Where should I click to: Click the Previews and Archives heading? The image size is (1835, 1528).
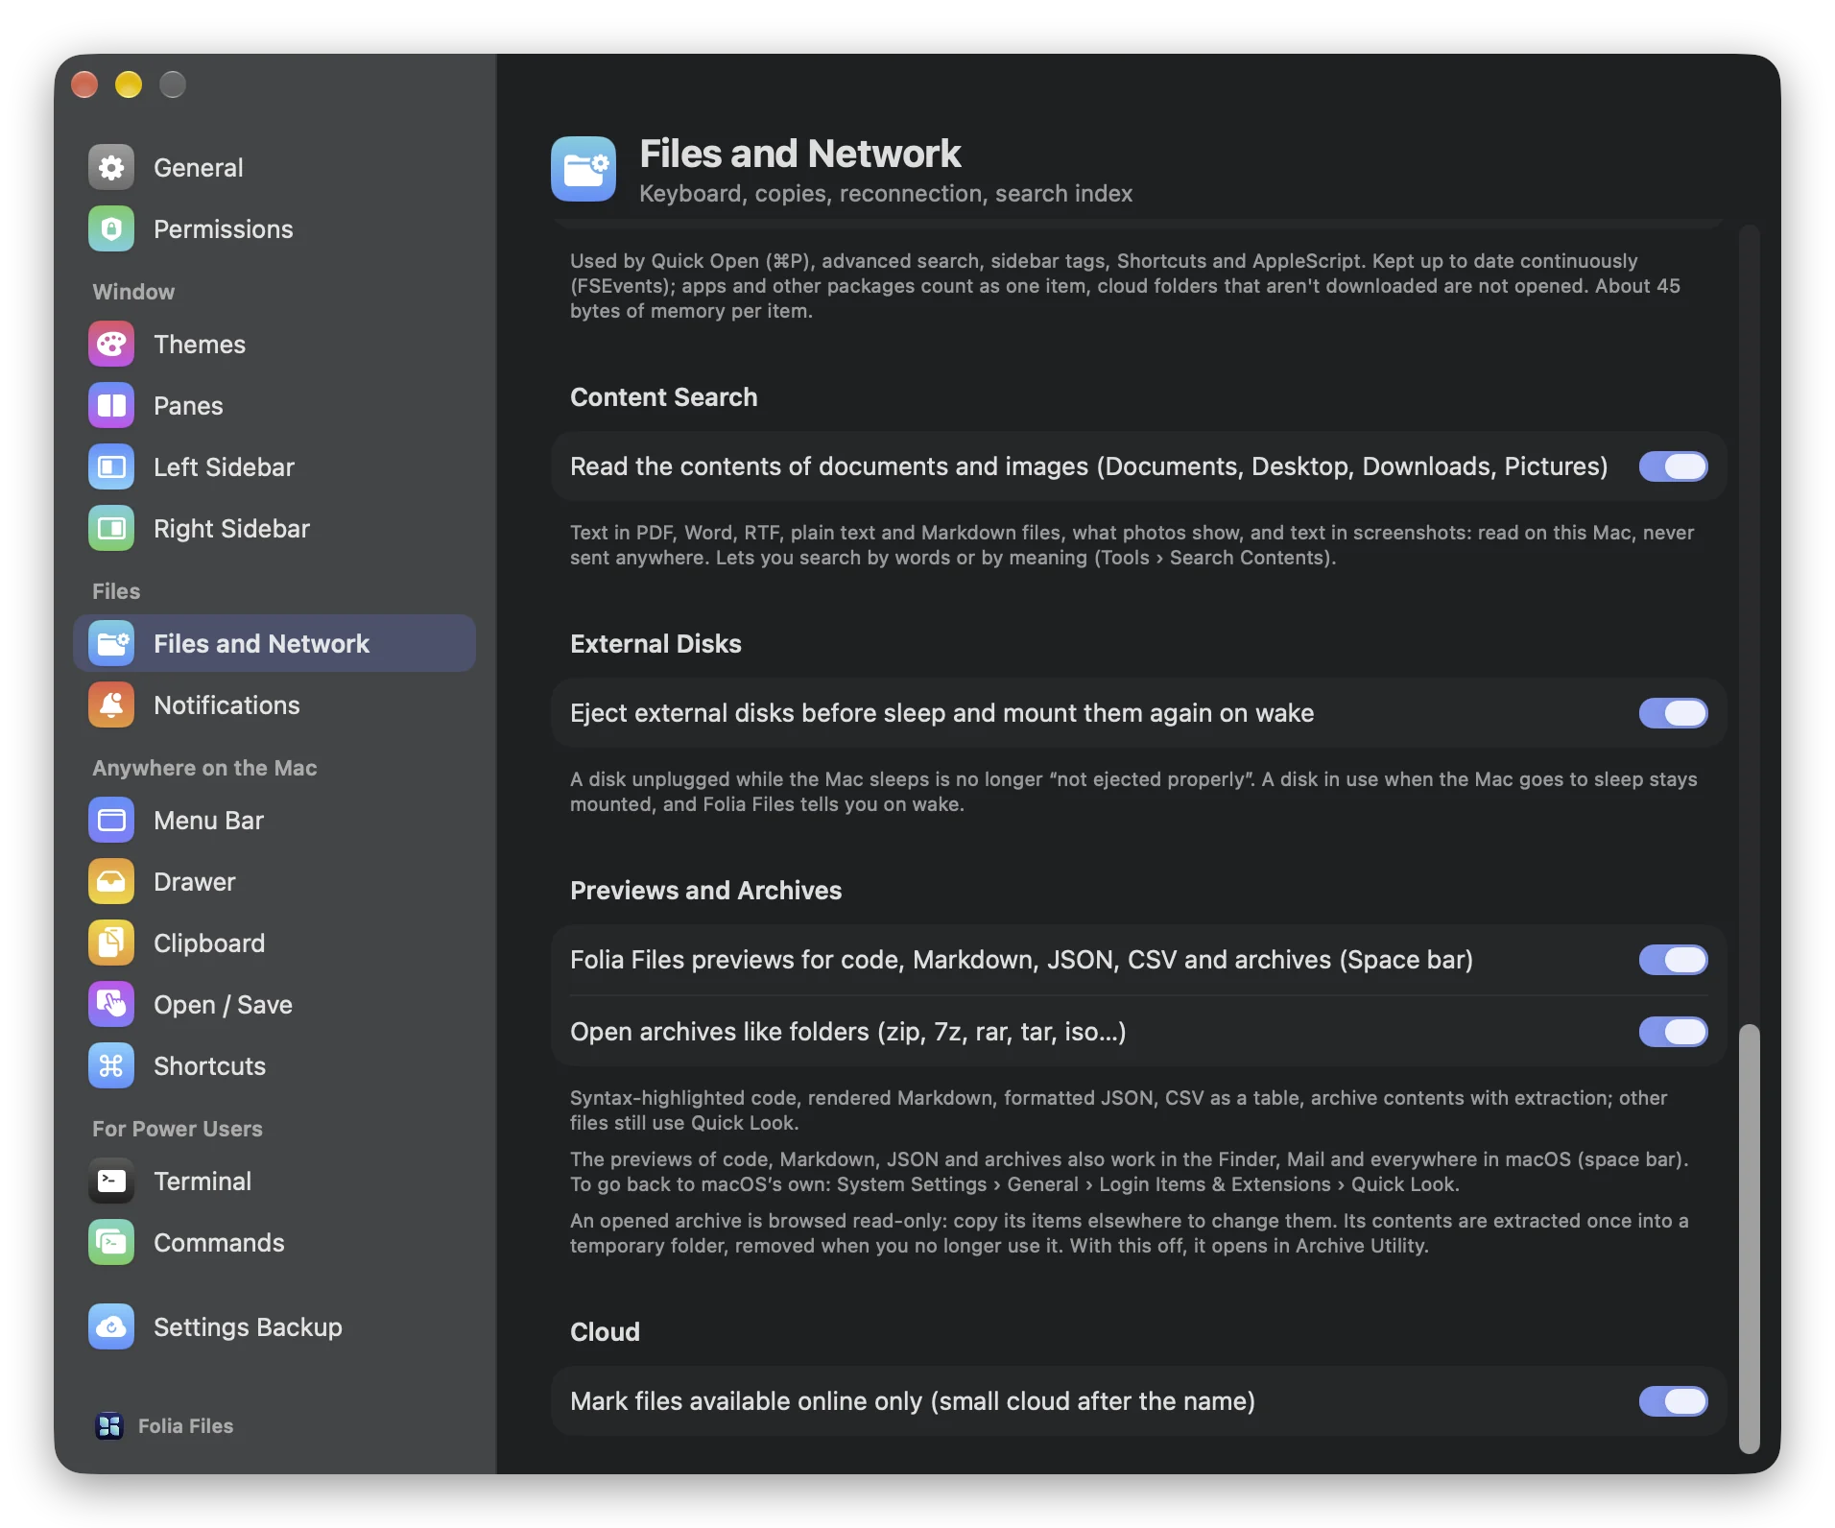[x=705, y=891]
